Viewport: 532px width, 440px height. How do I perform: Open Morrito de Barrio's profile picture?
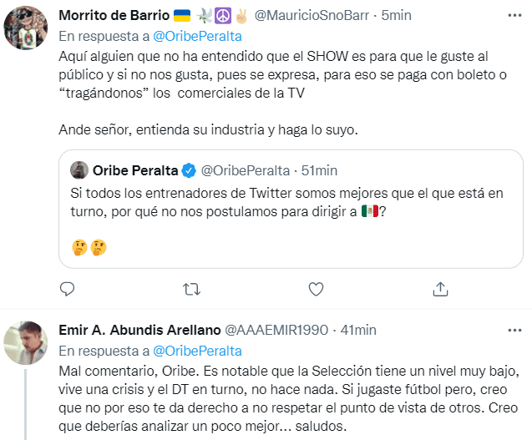coord(25,28)
